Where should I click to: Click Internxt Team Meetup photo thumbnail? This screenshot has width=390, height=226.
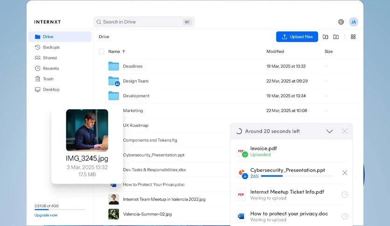(x=114, y=199)
